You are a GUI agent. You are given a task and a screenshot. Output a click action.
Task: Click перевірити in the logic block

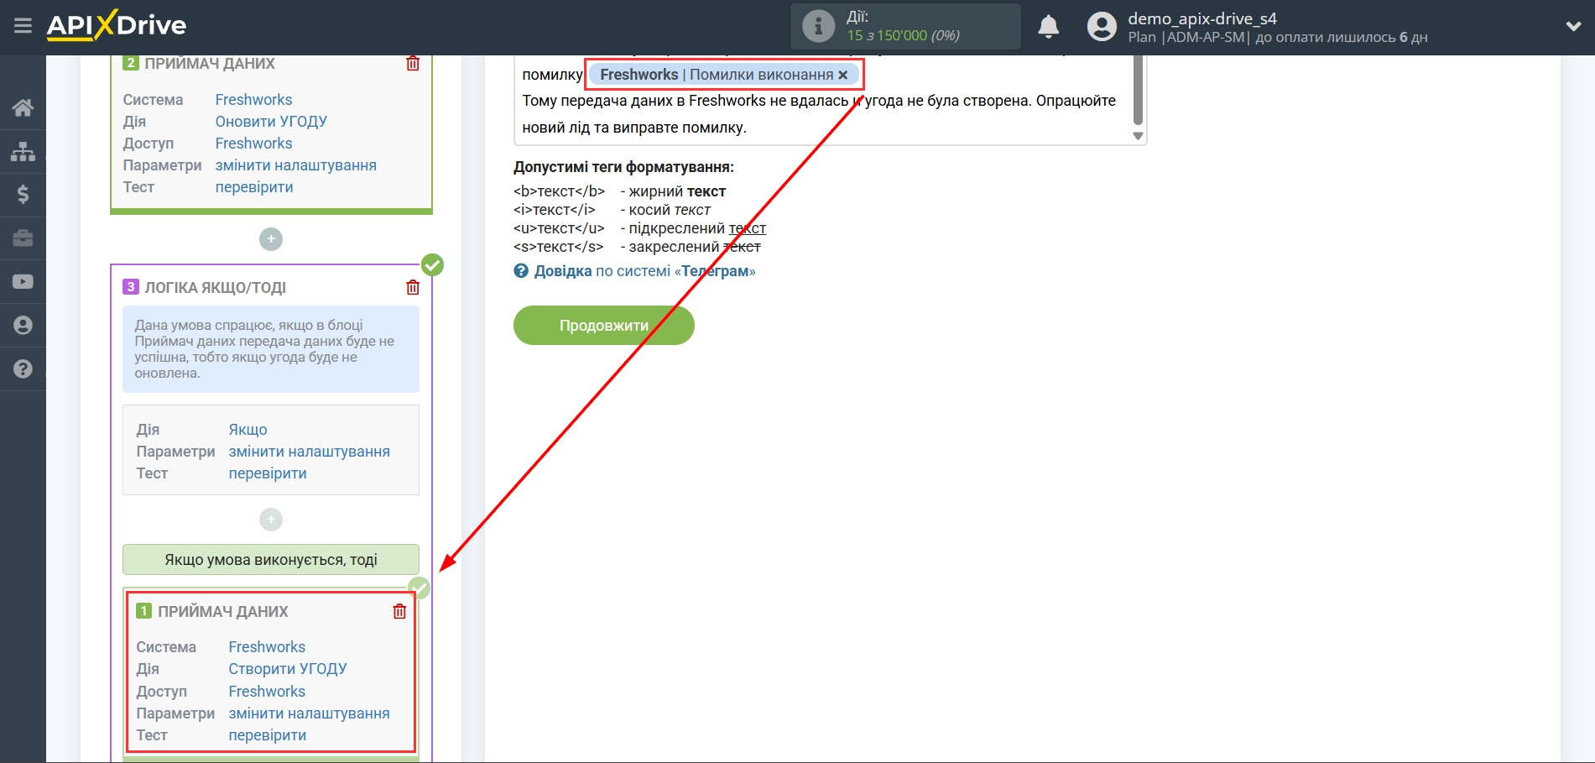coord(268,473)
